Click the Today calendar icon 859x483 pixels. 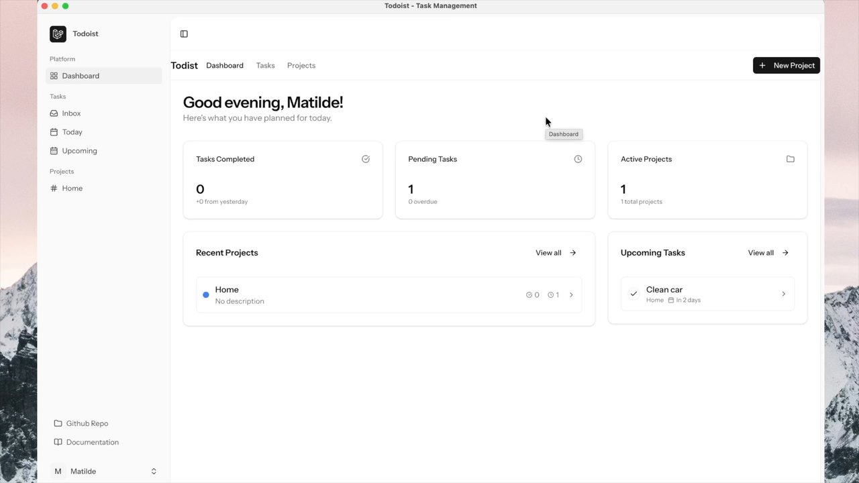[x=54, y=132]
